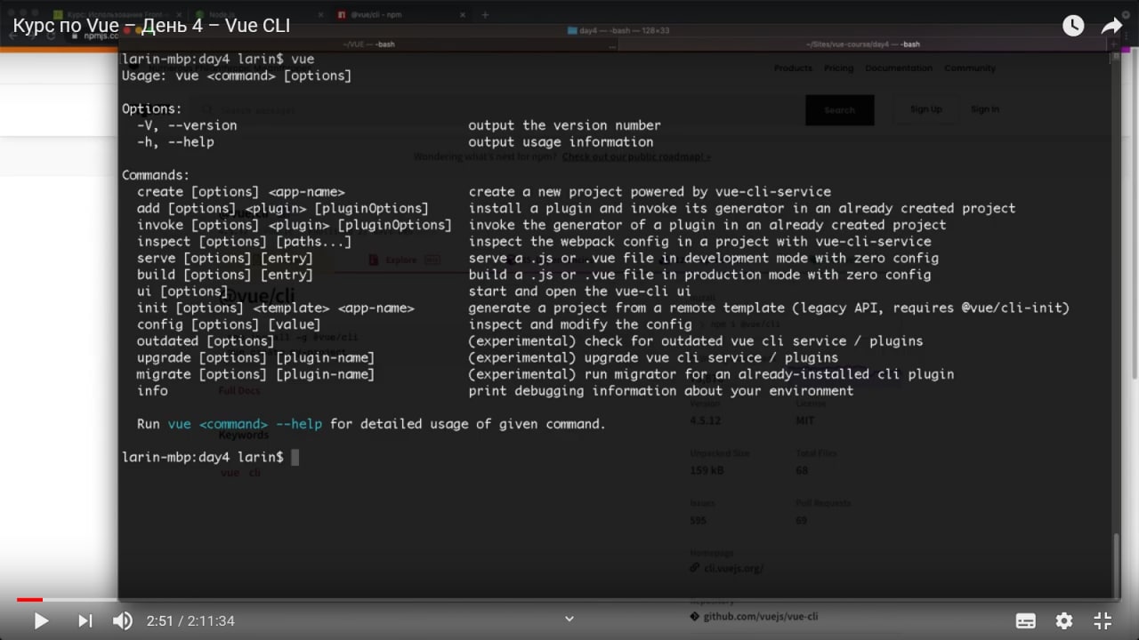The height and width of the screenshot is (640, 1139).
Task: Open the player settings gear
Action: pos(1063,620)
